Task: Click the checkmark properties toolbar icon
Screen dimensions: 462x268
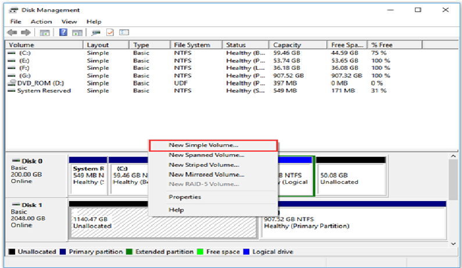Action: (x=110, y=33)
